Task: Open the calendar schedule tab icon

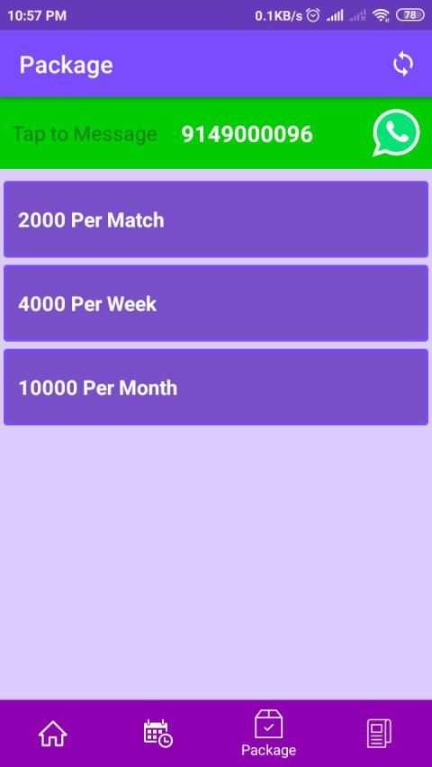Action: point(158,734)
